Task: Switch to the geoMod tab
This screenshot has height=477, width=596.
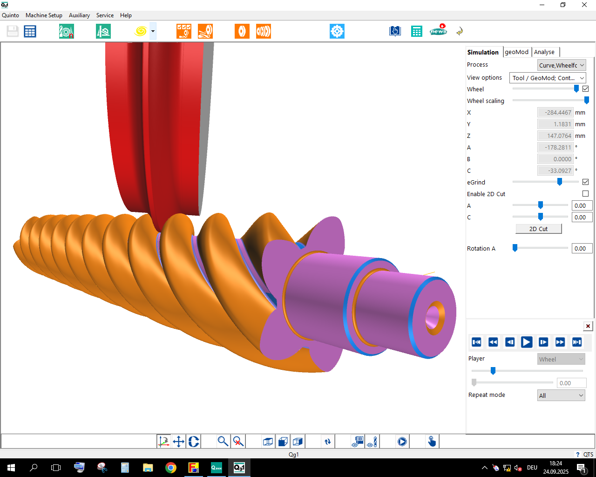Action: [x=517, y=52]
